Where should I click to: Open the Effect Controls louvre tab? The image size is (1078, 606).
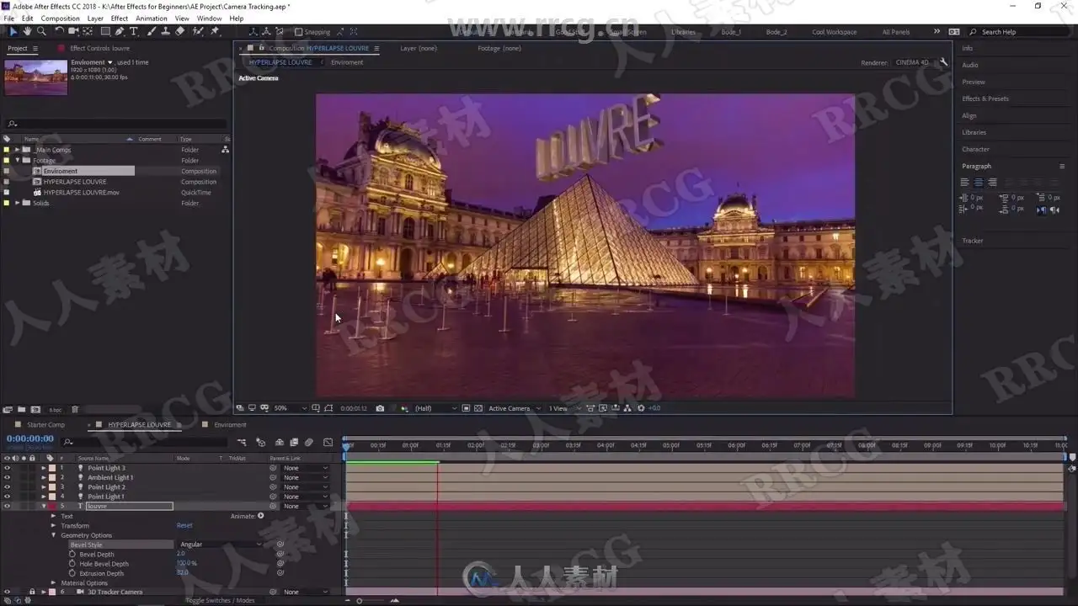coord(99,48)
